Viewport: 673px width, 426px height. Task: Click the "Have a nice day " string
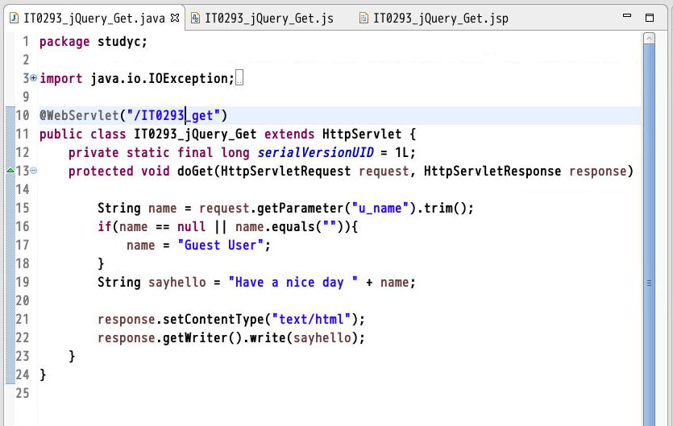pyautogui.click(x=293, y=283)
